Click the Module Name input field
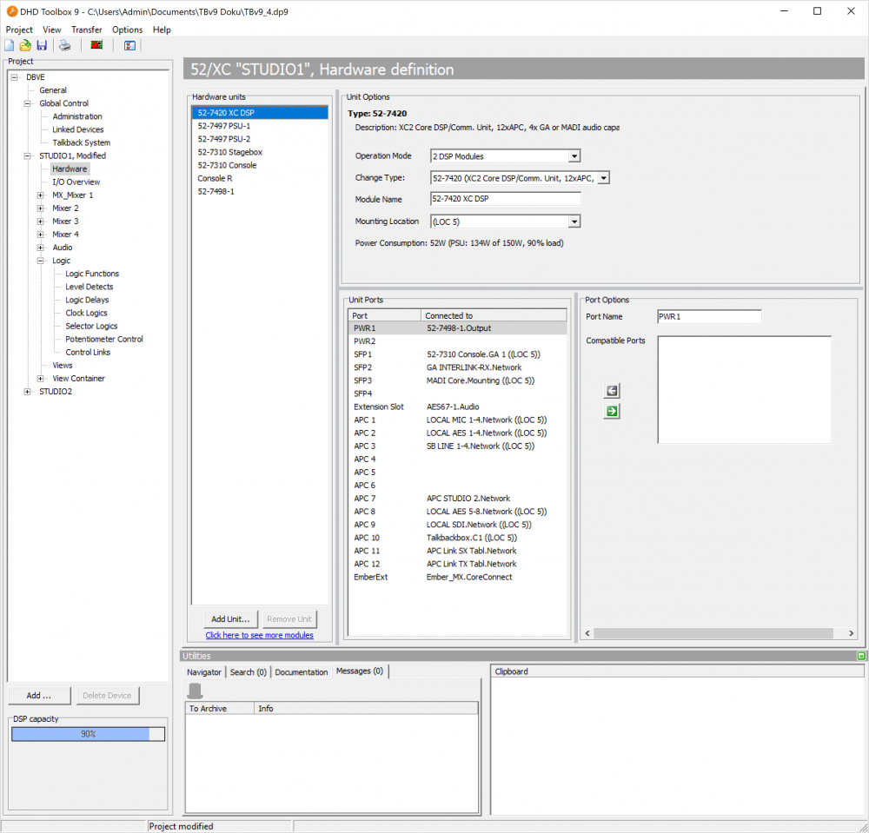Image resolution: width=869 pixels, height=833 pixels. click(x=505, y=198)
